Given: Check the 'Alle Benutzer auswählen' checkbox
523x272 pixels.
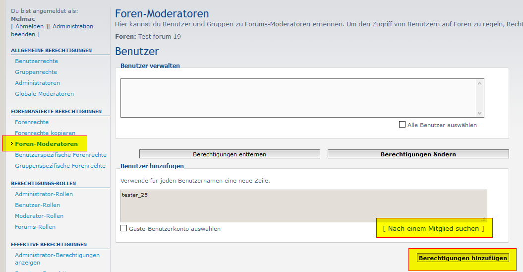Looking at the screenshot, I should 402,125.
